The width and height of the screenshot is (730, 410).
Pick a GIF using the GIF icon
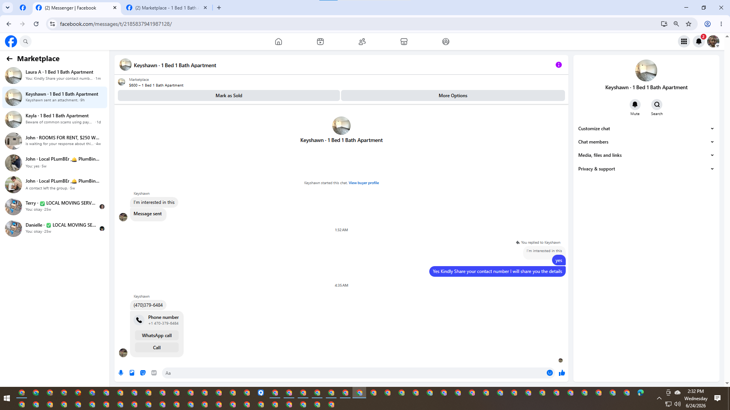pyautogui.click(x=154, y=373)
